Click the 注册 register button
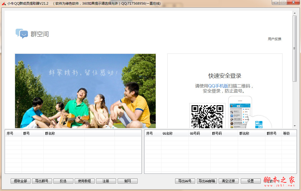301x191 pixels. (106, 181)
